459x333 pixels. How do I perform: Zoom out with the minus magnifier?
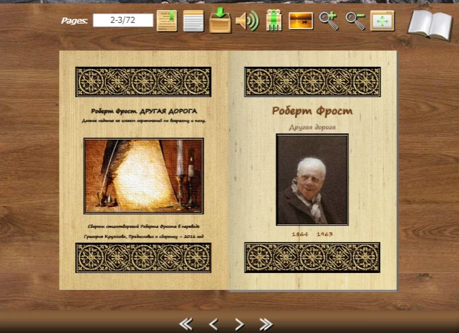click(355, 20)
